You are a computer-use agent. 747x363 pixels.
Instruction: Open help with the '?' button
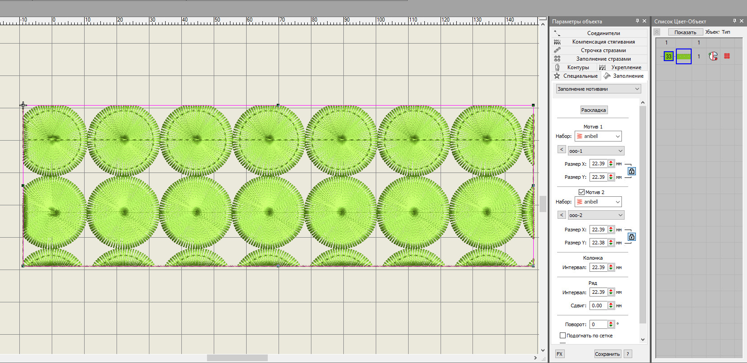click(628, 354)
